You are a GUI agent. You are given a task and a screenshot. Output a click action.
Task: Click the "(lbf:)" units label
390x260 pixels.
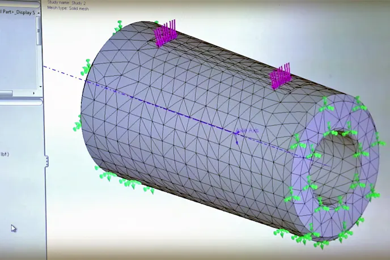tap(6, 154)
